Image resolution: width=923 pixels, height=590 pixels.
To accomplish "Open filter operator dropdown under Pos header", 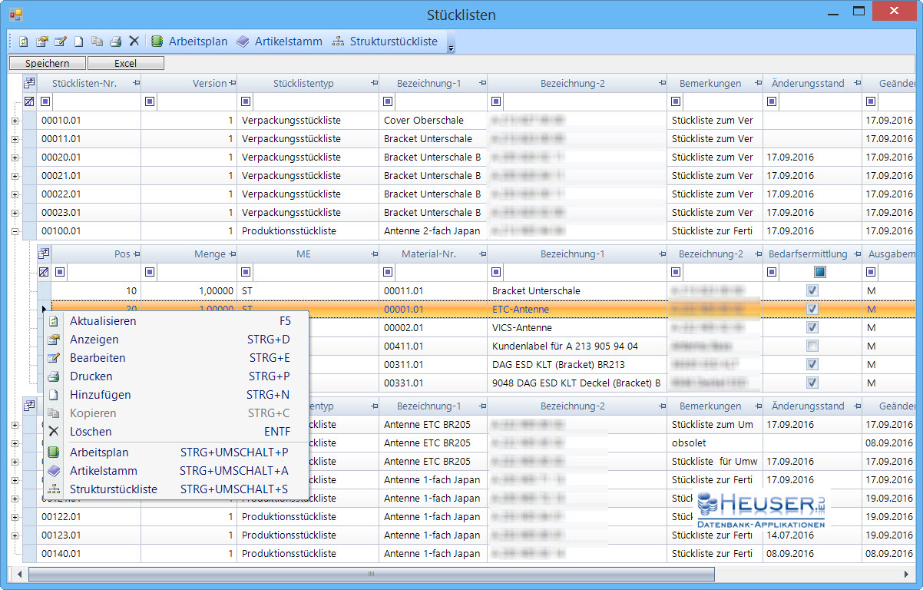I will (x=60, y=272).
